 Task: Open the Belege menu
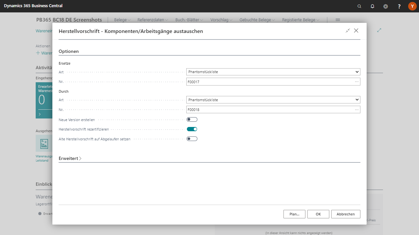[122, 20]
